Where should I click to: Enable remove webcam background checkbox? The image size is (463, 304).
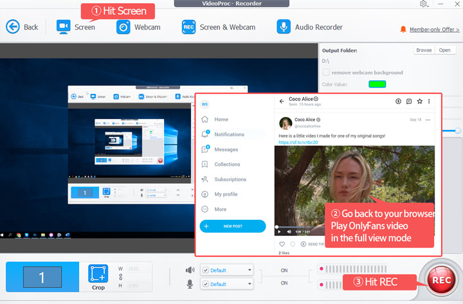(326, 73)
